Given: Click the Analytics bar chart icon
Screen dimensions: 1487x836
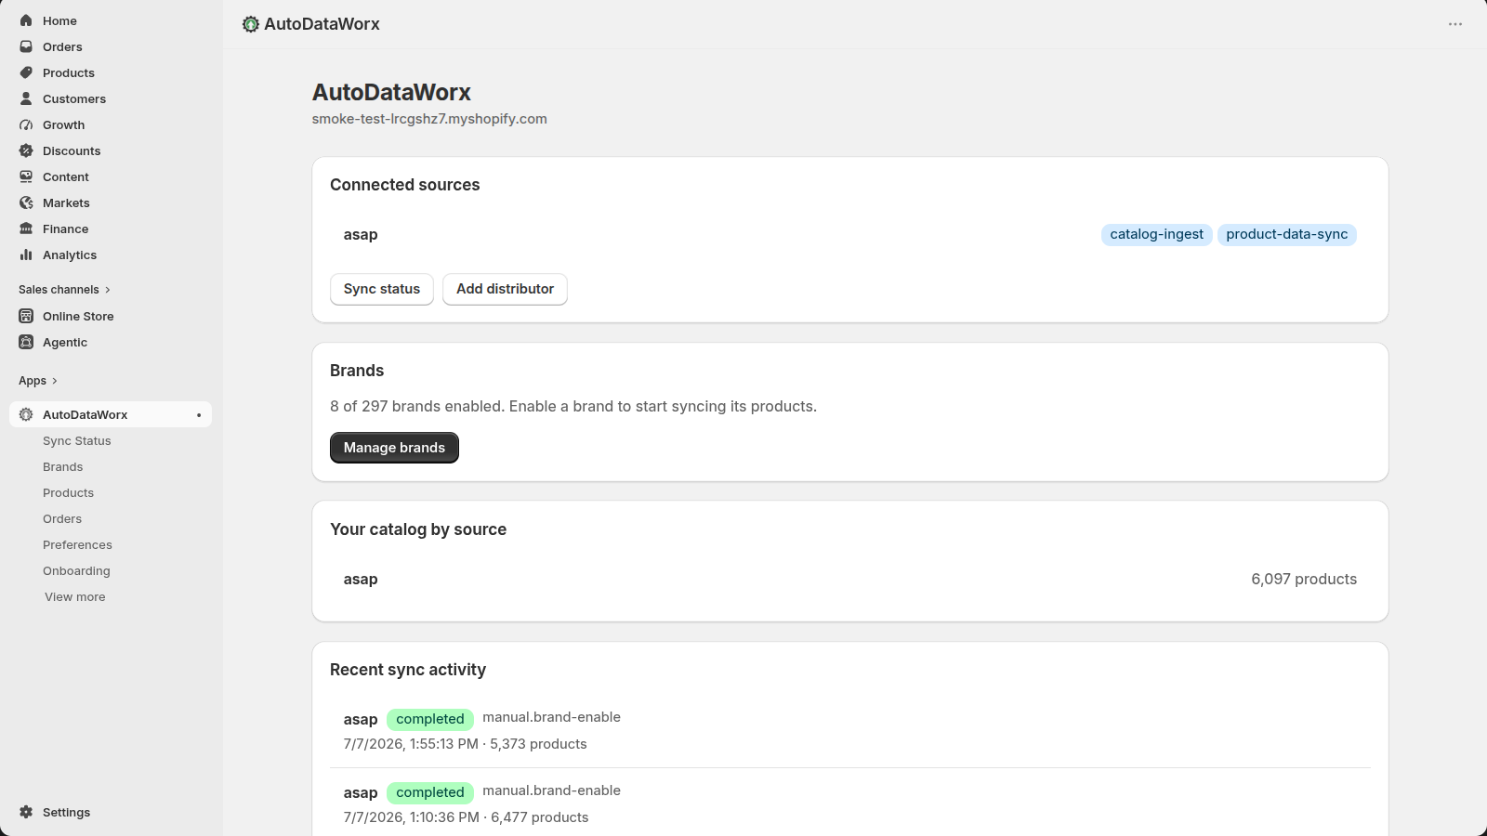Looking at the screenshot, I should [26, 255].
